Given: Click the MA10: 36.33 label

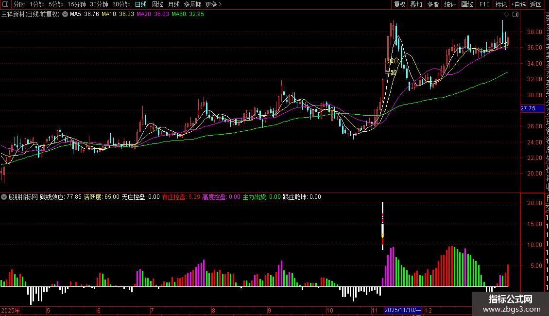Looking at the screenshot, I should 118,14.
